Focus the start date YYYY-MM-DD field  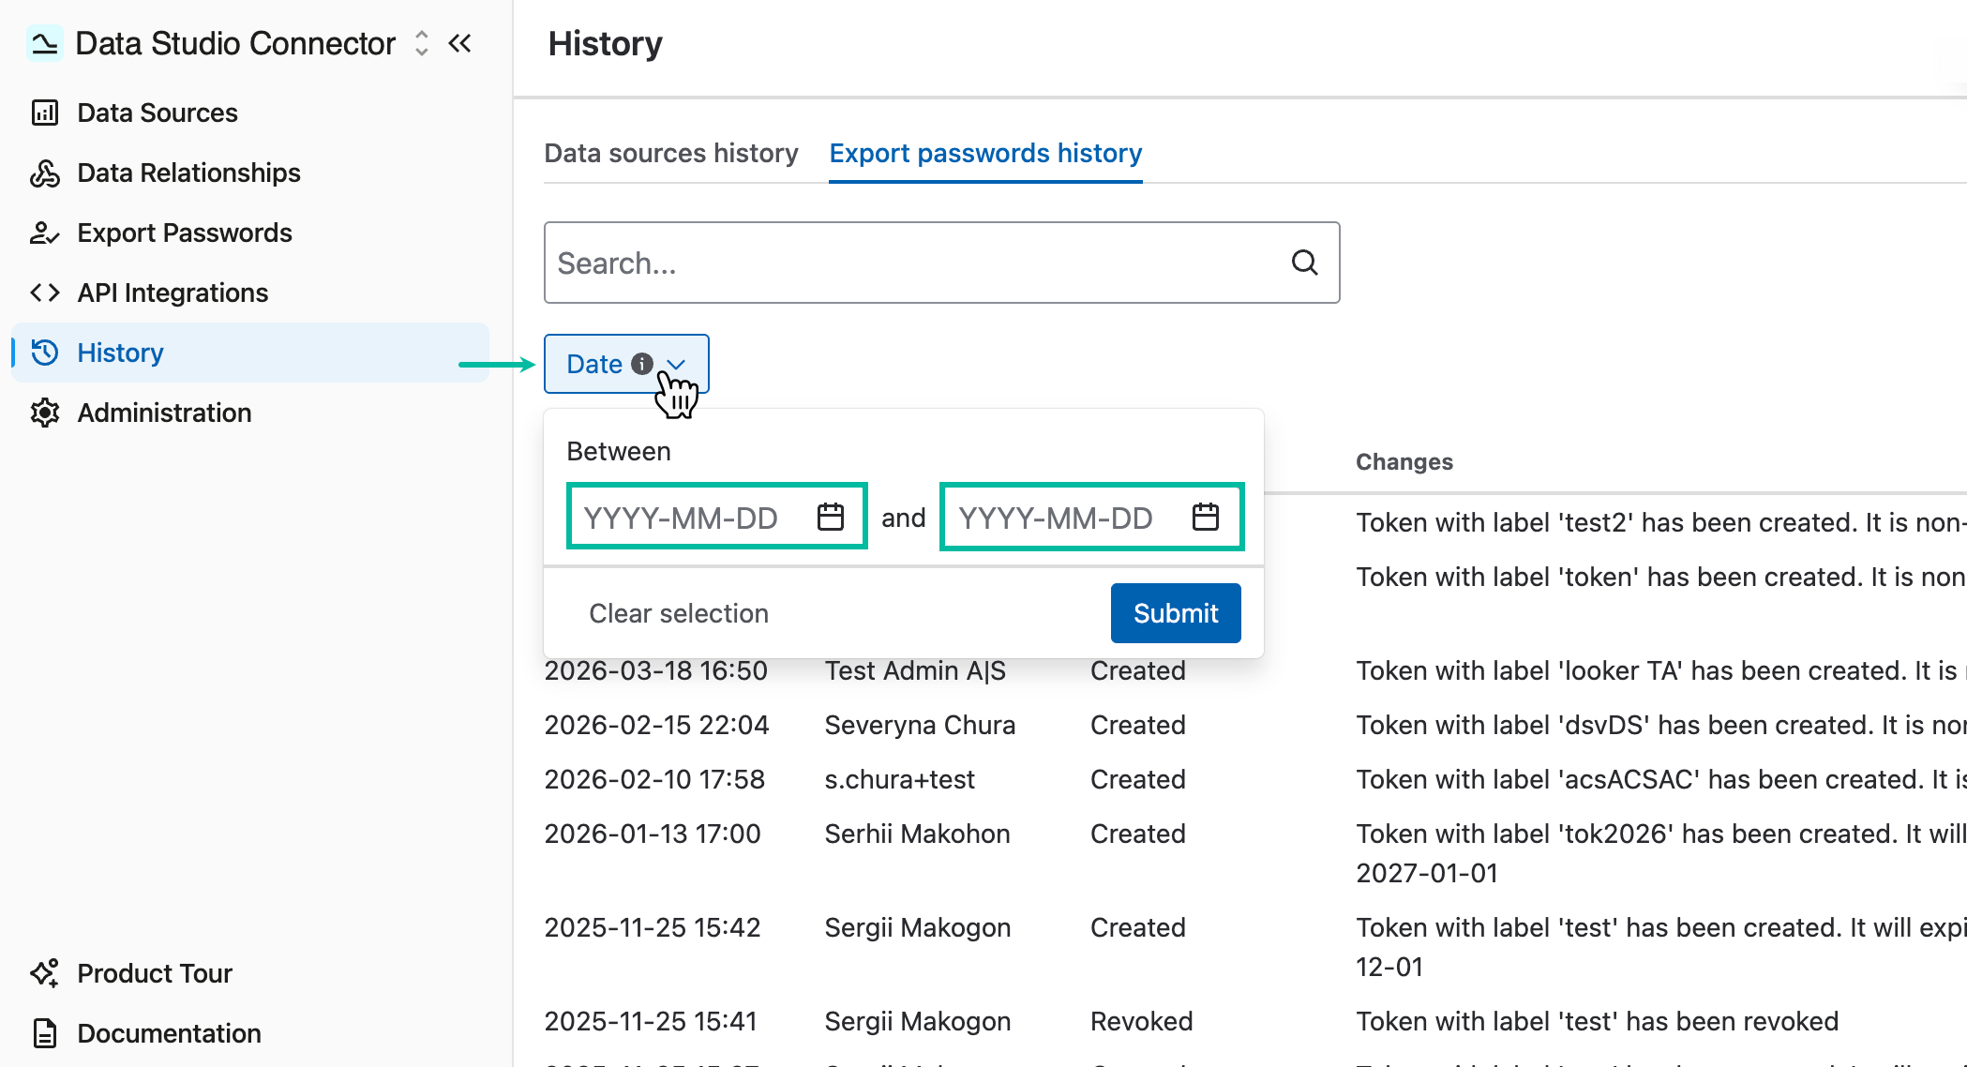[717, 517]
